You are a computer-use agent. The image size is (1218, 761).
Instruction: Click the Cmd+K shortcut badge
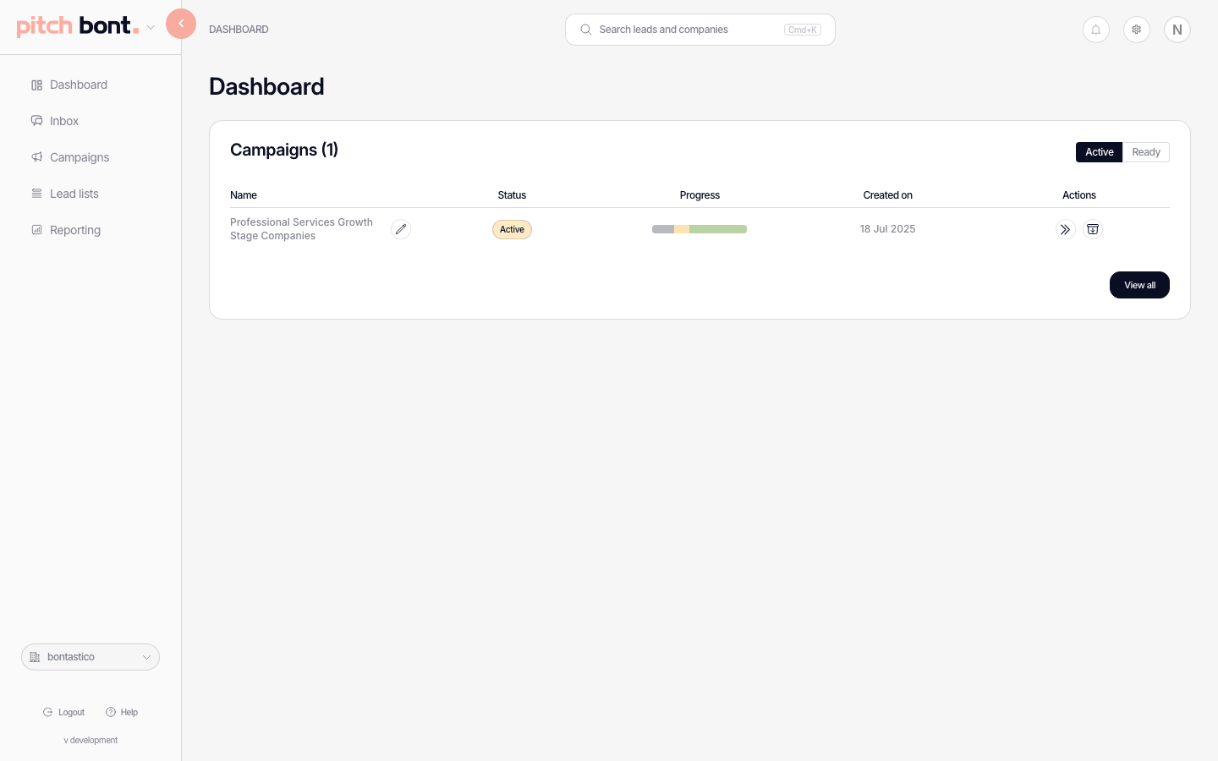pos(803,30)
